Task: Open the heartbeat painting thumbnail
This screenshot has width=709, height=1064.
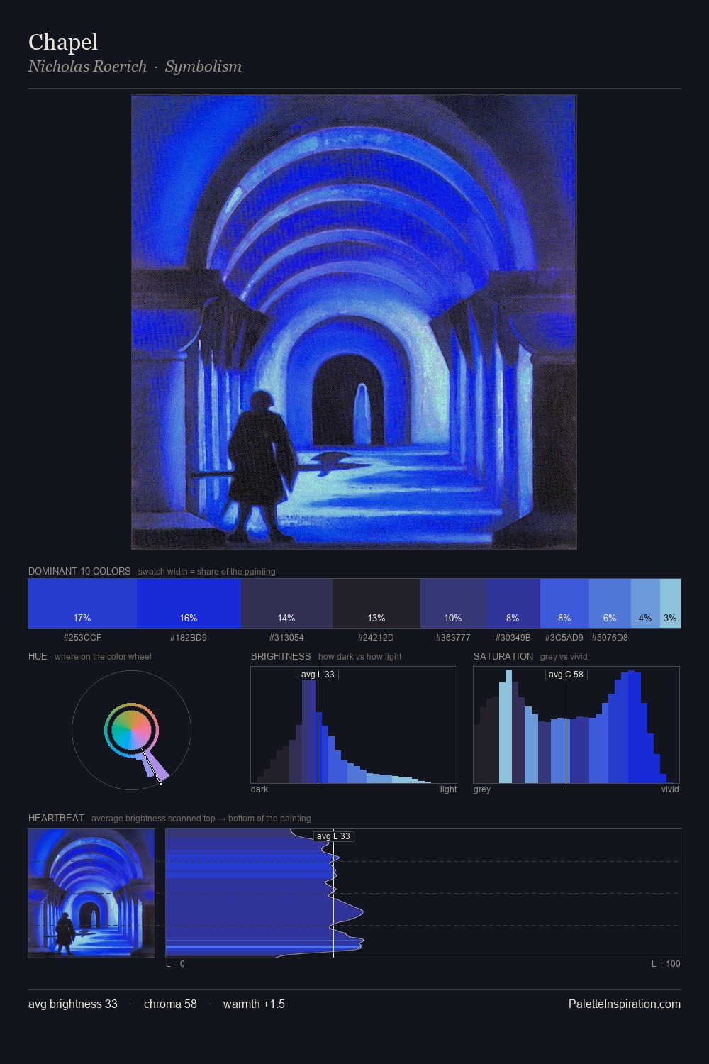Action: (x=91, y=893)
